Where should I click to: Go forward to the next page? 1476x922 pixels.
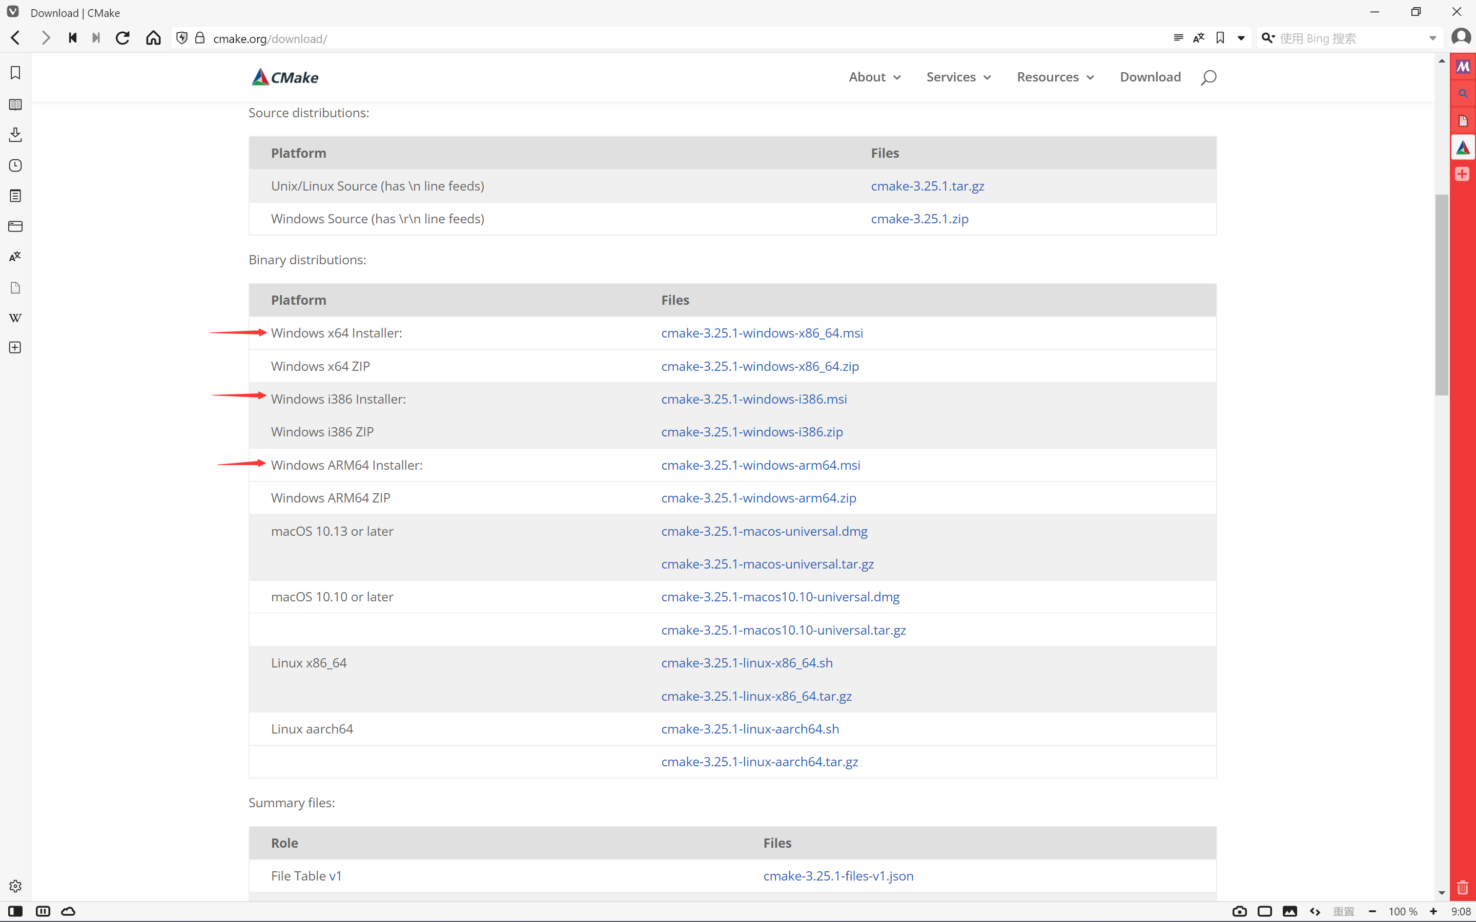pyautogui.click(x=45, y=38)
